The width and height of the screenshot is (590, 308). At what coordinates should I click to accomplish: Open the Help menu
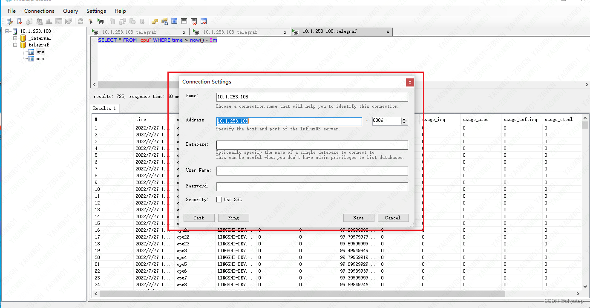(x=121, y=11)
